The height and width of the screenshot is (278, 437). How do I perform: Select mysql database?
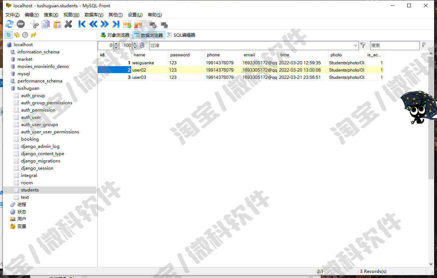24,74
